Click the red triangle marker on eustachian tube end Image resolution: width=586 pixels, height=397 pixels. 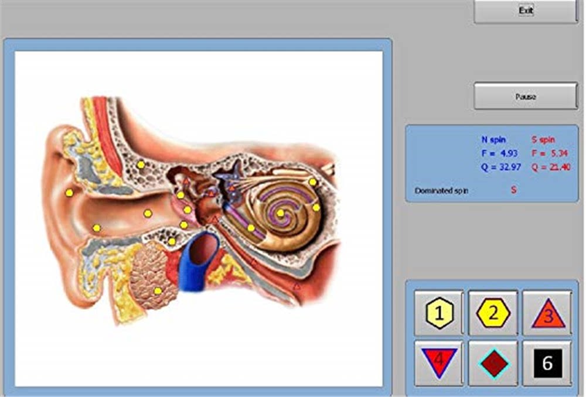click(x=297, y=287)
